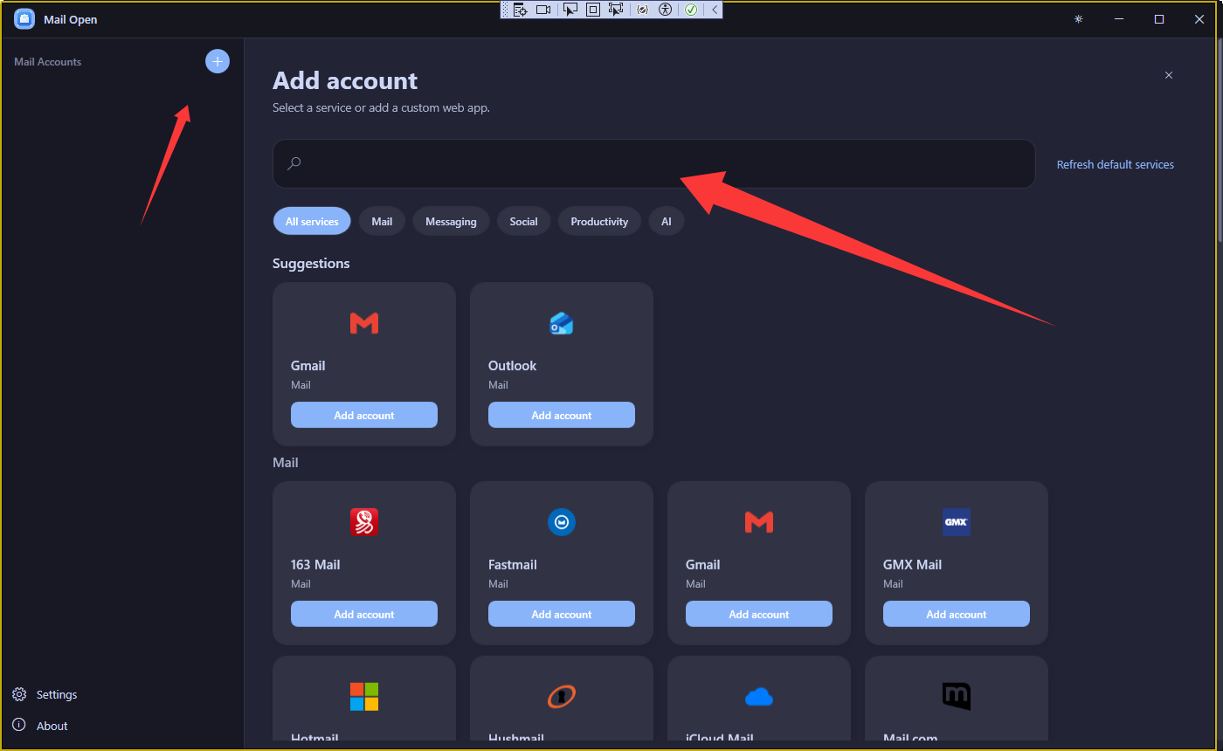Image resolution: width=1223 pixels, height=751 pixels.
Task: Add account for Gmail under Suggestions
Action: pyautogui.click(x=364, y=415)
